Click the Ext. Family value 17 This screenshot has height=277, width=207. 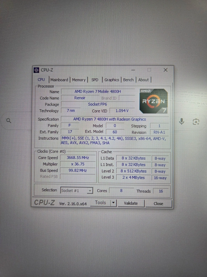tap(70, 132)
